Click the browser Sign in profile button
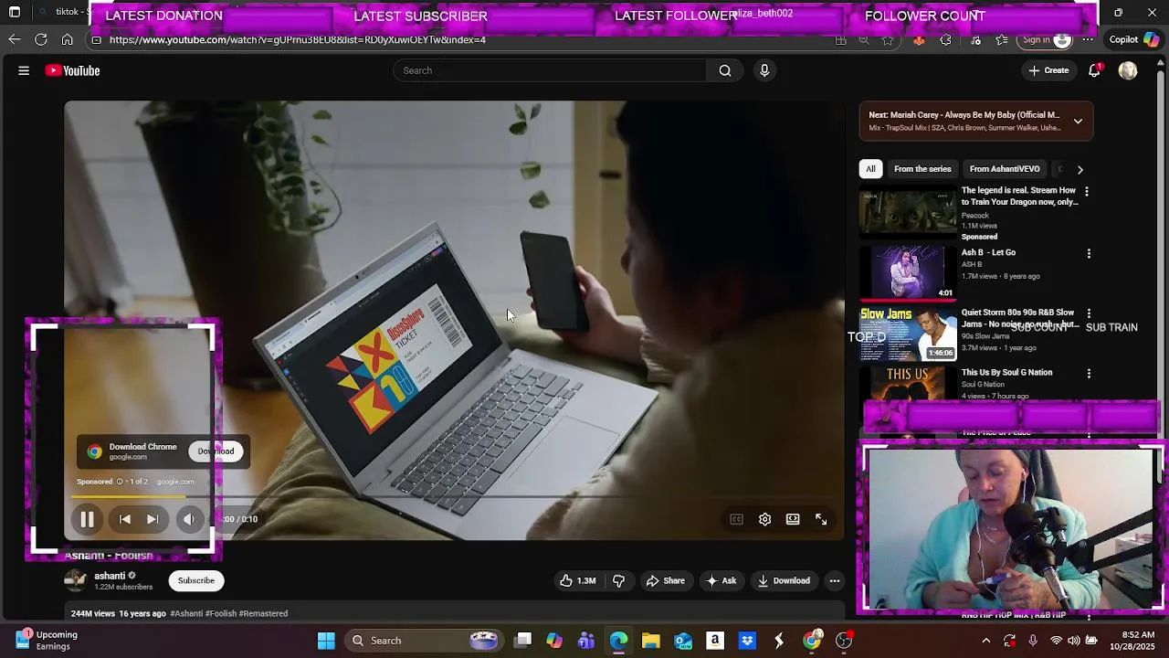Viewport: 1169px width, 658px height. coord(1045,40)
